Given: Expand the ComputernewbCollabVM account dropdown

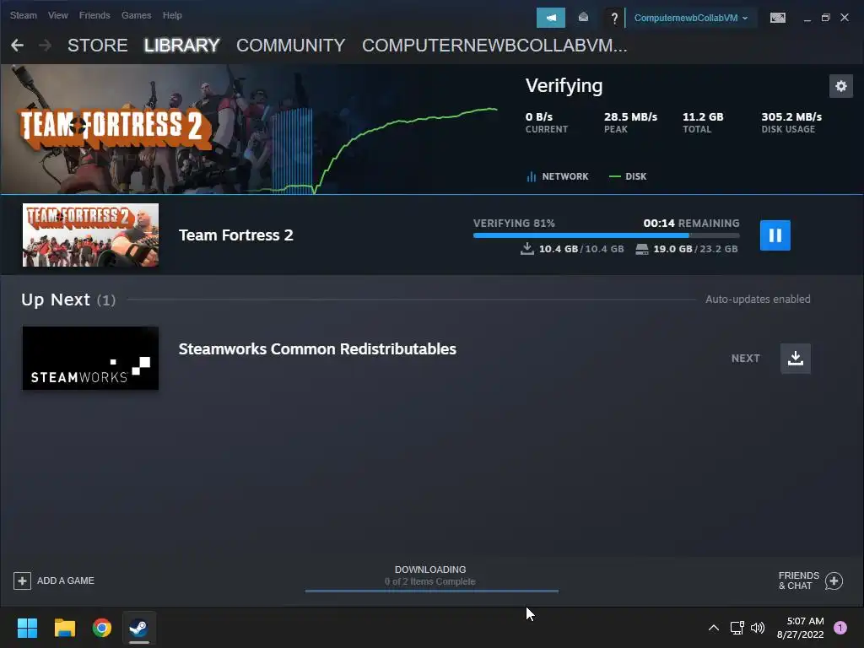Looking at the screenshot, I should (x=691, y=18).
